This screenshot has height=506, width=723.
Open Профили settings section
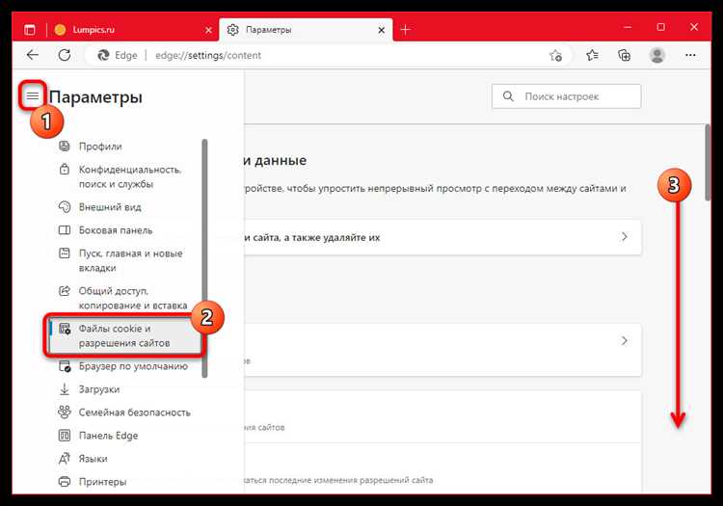pyautogui.click(x=100, y=146)
